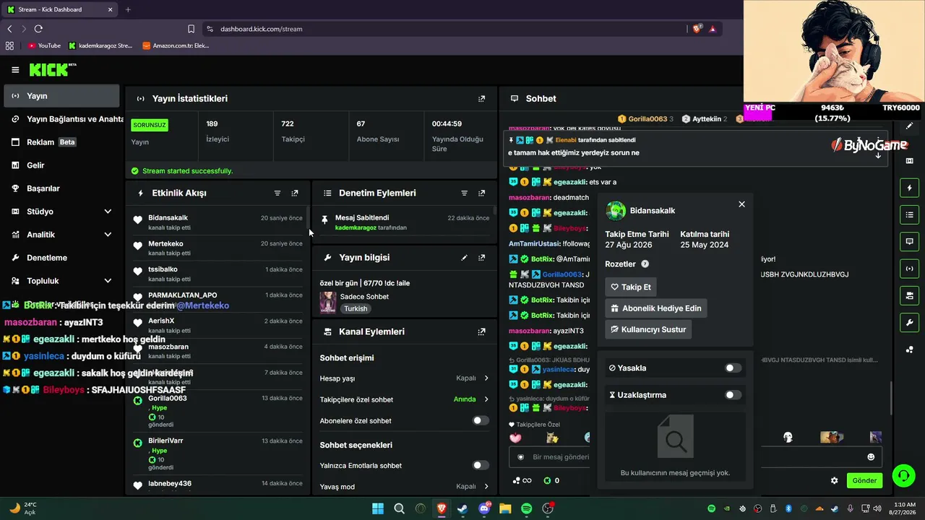Open the Denetim Eylemleri filter
Screen dimensions: 925x520
[465, 193]
